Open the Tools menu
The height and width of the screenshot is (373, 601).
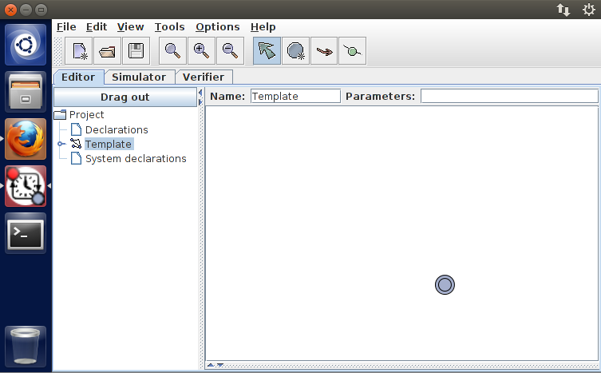[169, 26]
